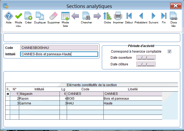This screenshot has width=184, height=131.
Task: Click the 'Lg' column header
Action: click(63, 89)
